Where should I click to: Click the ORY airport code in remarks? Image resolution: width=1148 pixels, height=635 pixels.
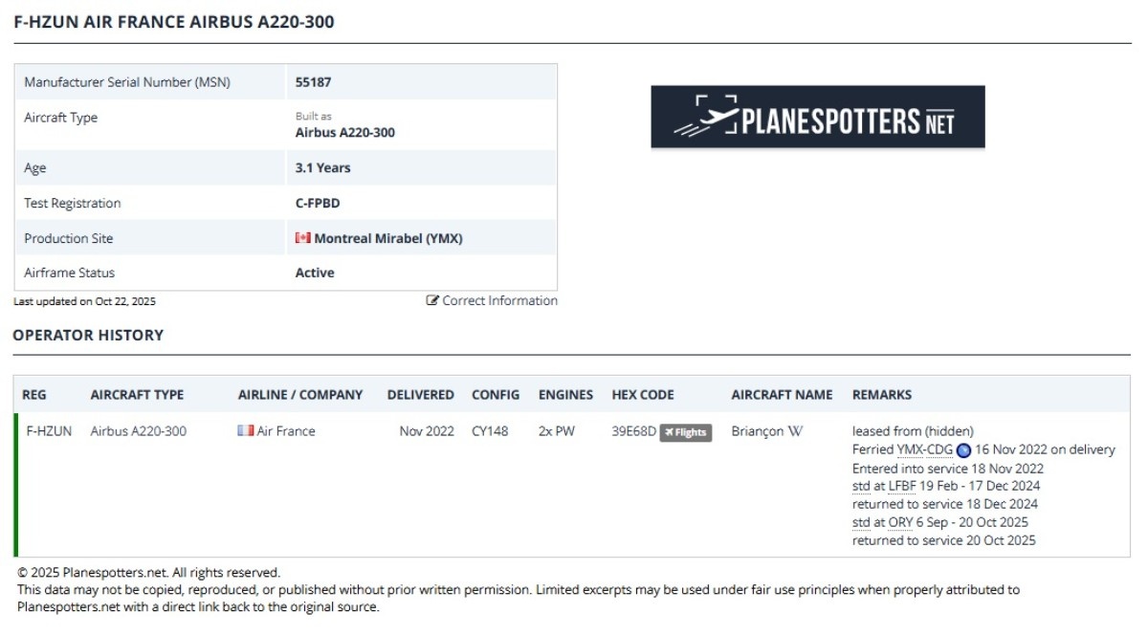[x=900, y=522]
